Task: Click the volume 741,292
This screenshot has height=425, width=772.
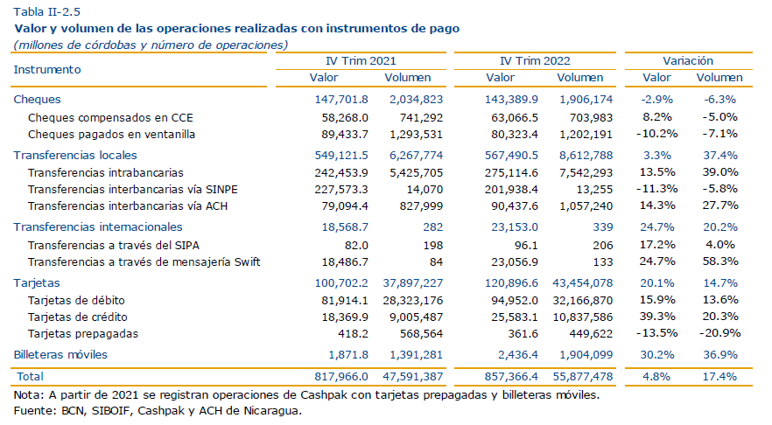Action: click(x=421, y=117)
